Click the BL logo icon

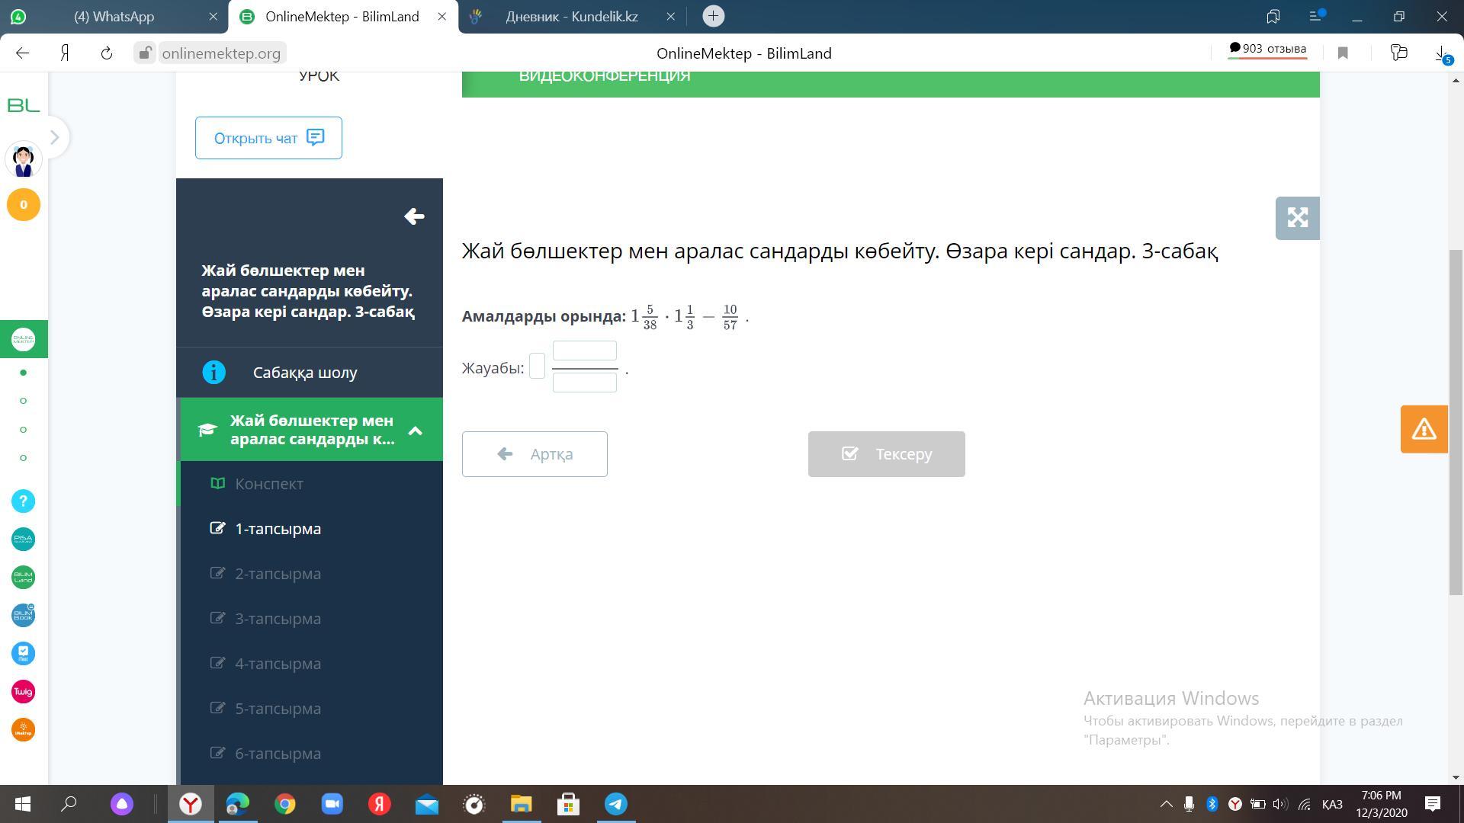23,105
